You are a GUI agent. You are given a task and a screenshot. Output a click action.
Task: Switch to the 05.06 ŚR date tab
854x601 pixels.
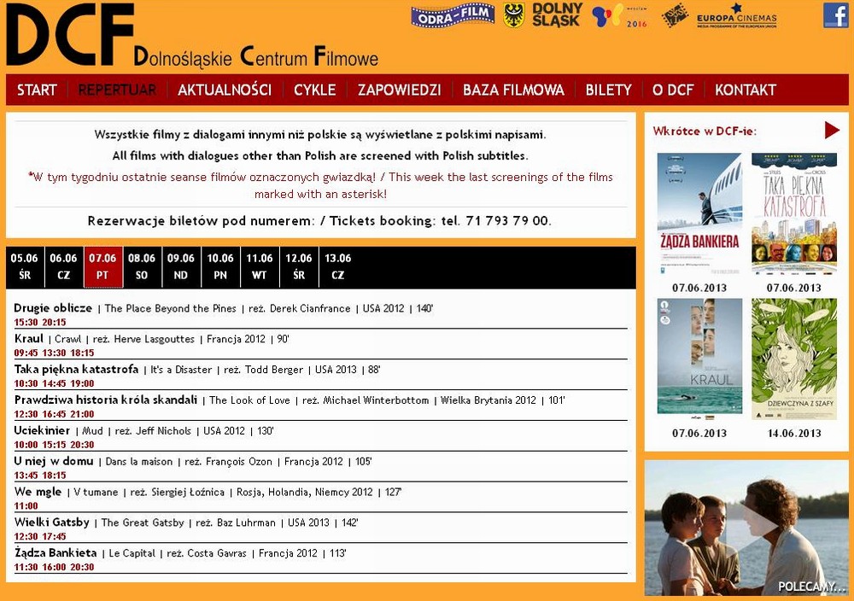click(25, 266)
